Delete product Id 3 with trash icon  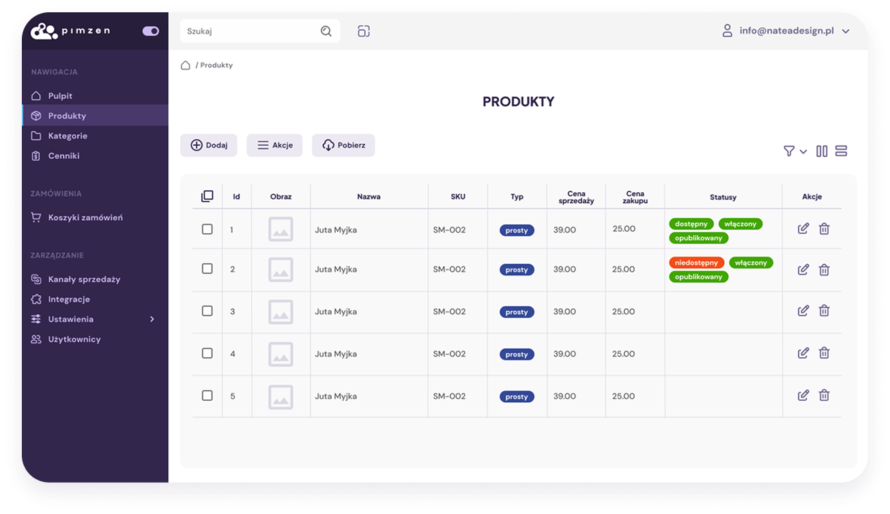[824, 310]
